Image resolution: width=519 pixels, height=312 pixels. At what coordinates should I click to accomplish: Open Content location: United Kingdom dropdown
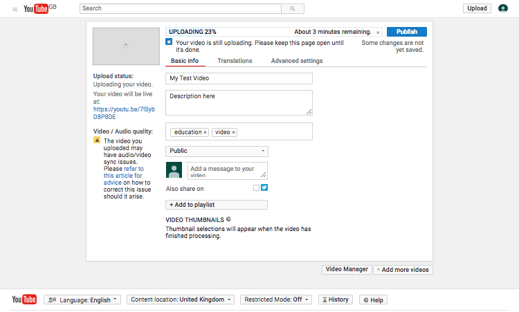tap(181, 300)
